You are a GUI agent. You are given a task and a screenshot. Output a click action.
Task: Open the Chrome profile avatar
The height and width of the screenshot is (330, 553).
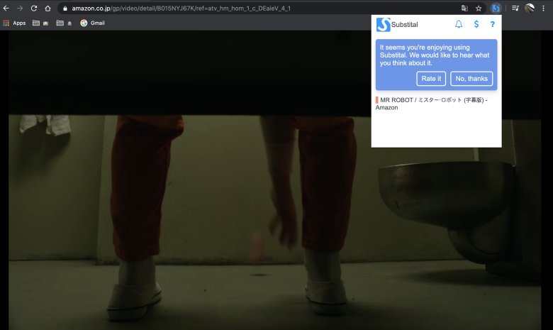[x=530, y=8]
